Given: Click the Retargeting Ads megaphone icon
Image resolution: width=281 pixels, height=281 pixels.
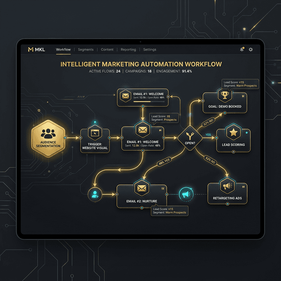Looking at the screenshot, I should [227, 186].
